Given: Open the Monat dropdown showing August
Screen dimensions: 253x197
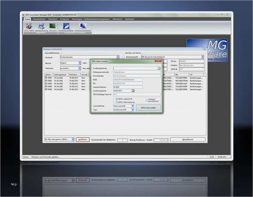Looking at the screenshot, I should coord(80,63).
